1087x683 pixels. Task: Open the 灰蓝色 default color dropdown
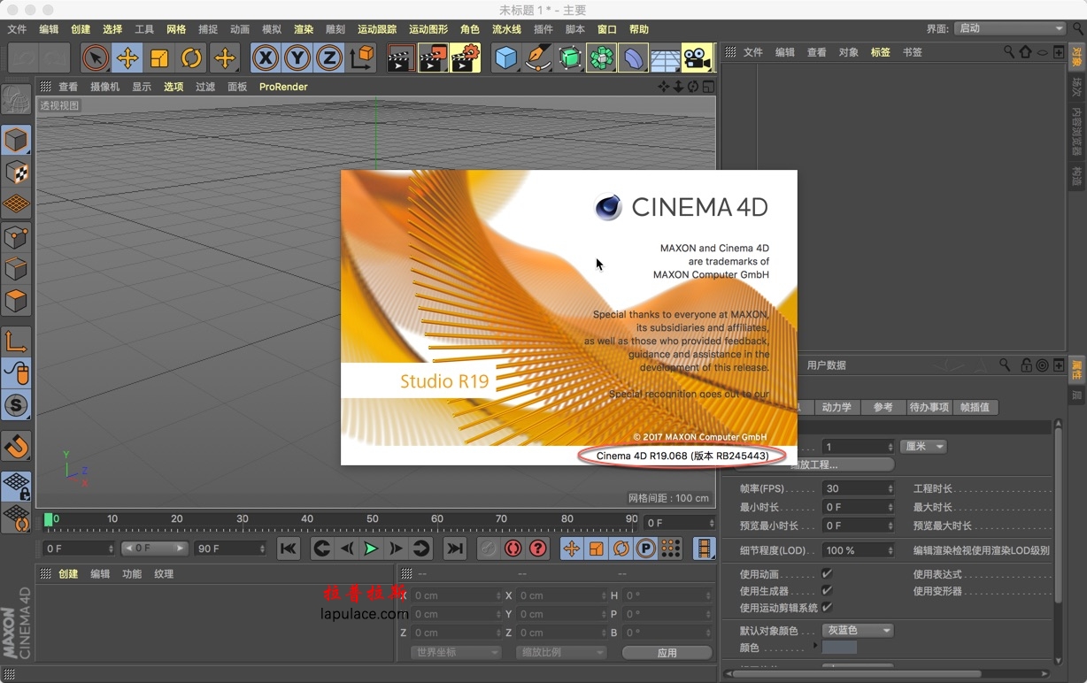[x=858, y=631]
